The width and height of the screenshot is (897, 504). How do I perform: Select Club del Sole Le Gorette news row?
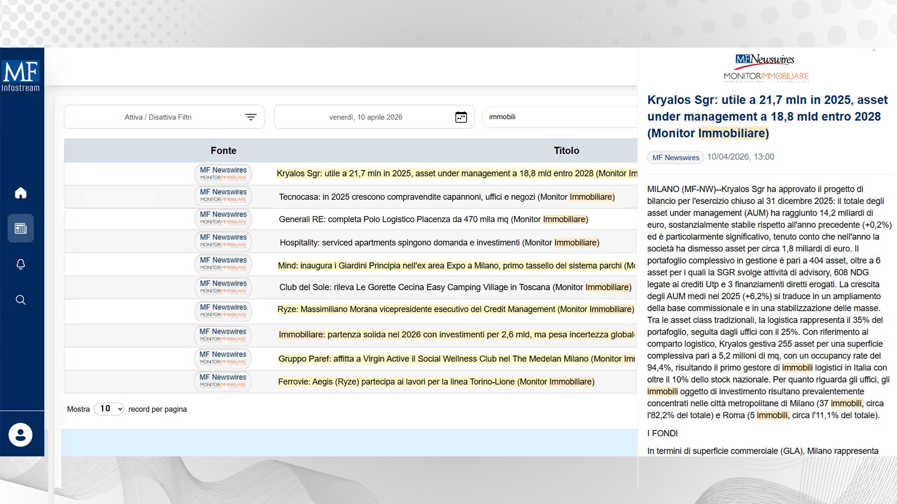(455, 287)
